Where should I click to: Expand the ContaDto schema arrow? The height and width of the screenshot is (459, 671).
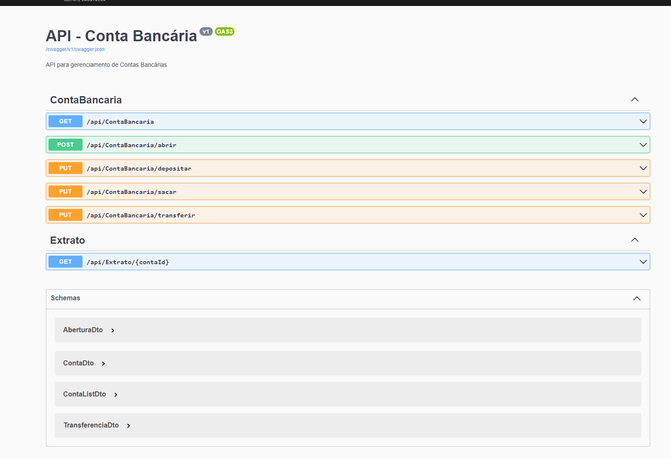coord(103,364)
